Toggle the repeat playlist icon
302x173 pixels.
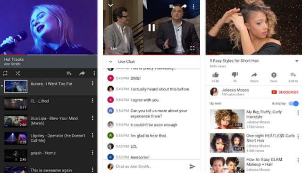[x=5, y=73]
